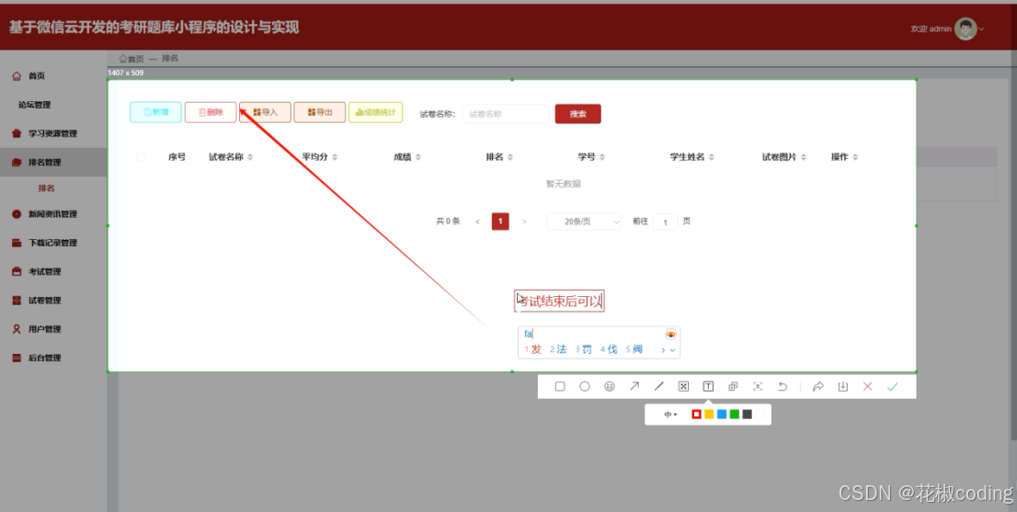Click the admin avatar picture
The width and height of the screenshot is (1017, 512).
coord(966,28)
